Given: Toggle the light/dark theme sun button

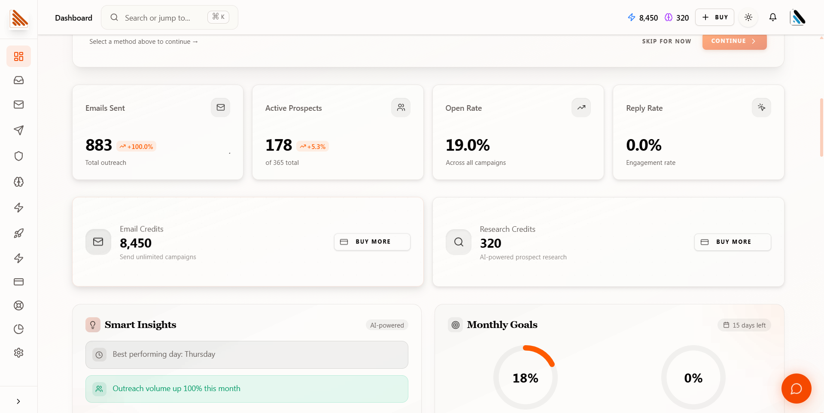Looking at the screenshot, I should coord(748,17).
